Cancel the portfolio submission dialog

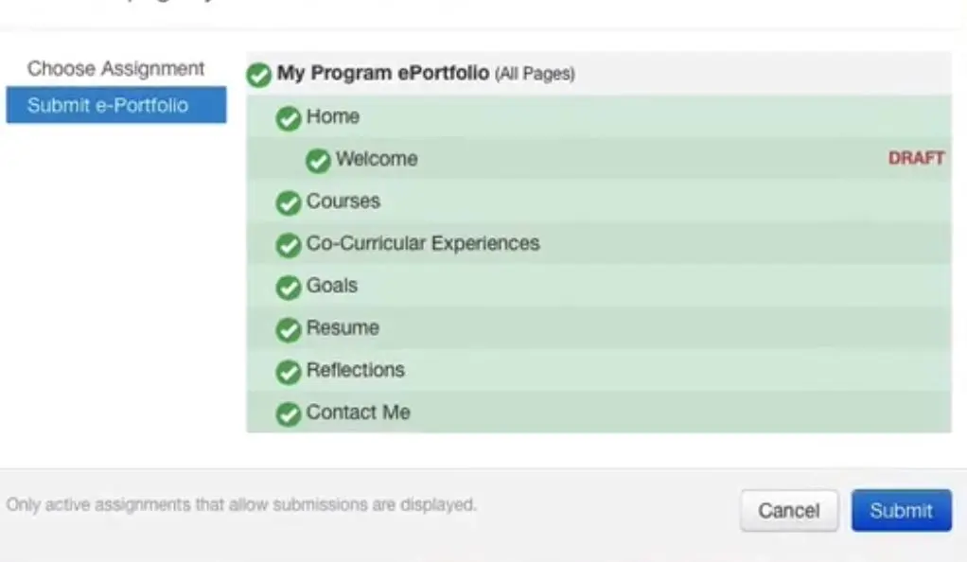coord(788,511)
